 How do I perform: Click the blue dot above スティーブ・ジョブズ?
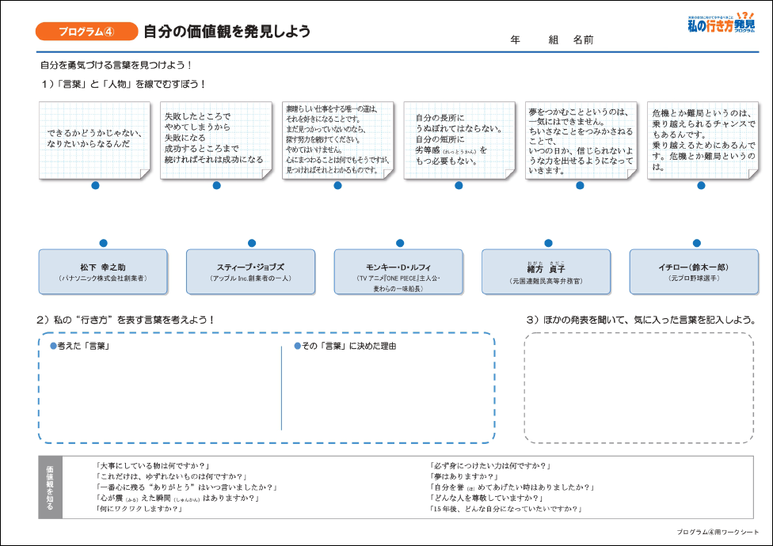coord(252,243)
